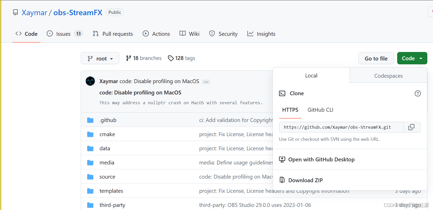Copy the clone URL to clipboard
Image resolution: width=433 pixels, height=210 pixels.
click(412, 127)
